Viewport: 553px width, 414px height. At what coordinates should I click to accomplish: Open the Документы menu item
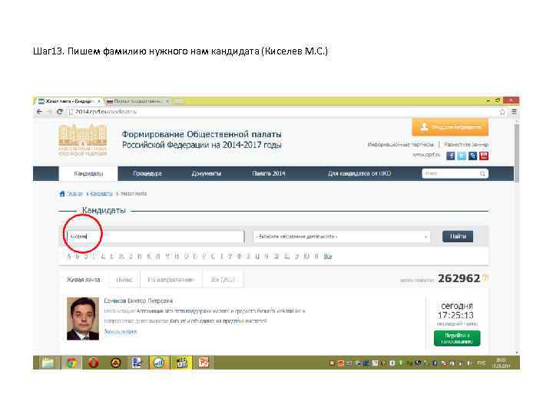pos(207,173)
